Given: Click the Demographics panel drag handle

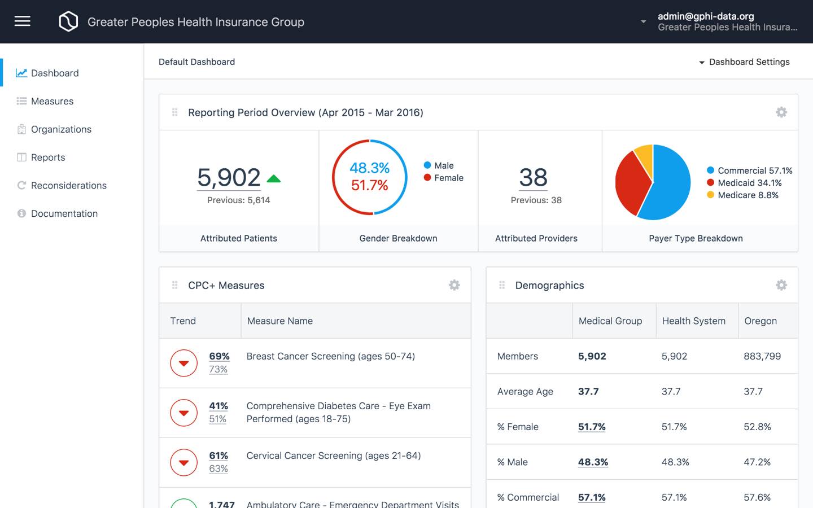Looking at the screenshot, I should (x=502, y=285).
